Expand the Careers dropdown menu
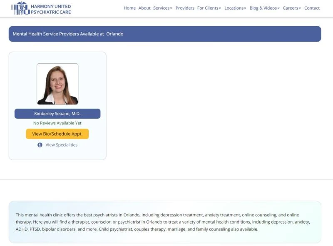The width and height of the screenshot is (333, 246). [292, 8]
